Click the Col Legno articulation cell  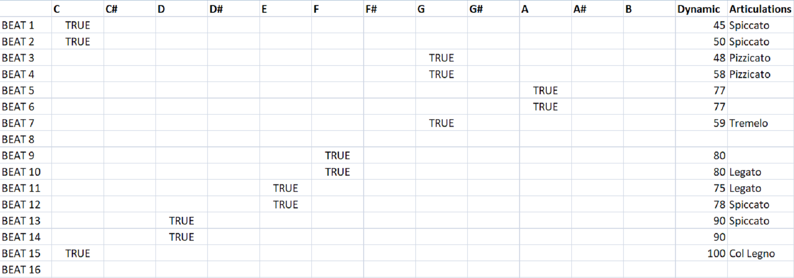coord(752,253)
